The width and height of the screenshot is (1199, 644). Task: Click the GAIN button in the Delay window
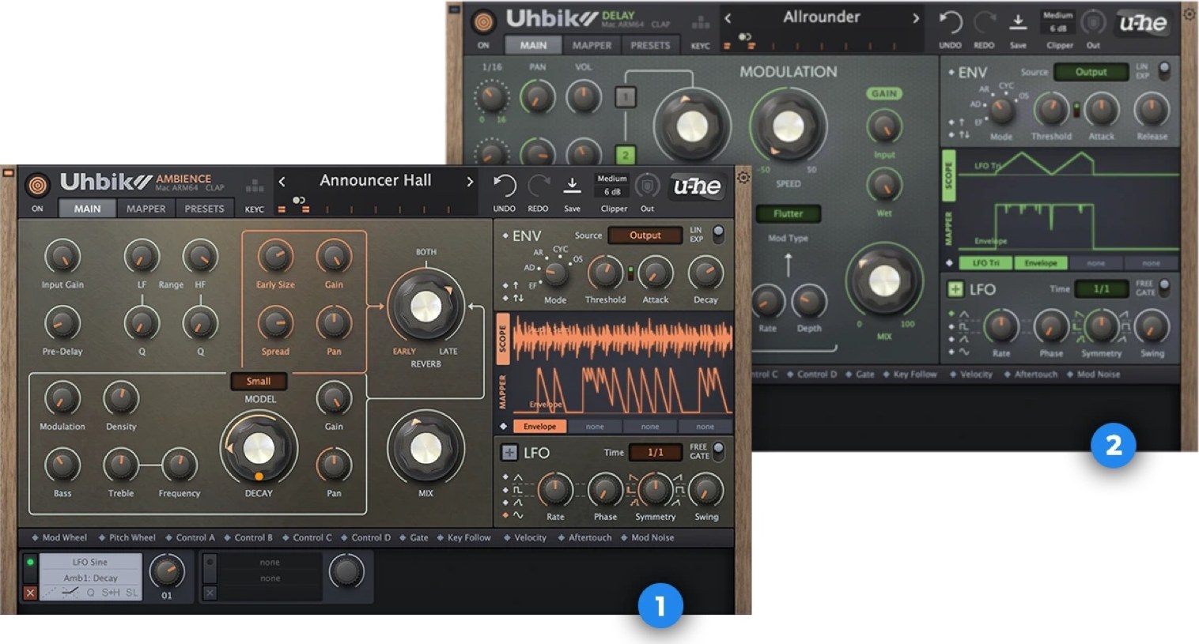pyautogui.click(x=883, y=93)
